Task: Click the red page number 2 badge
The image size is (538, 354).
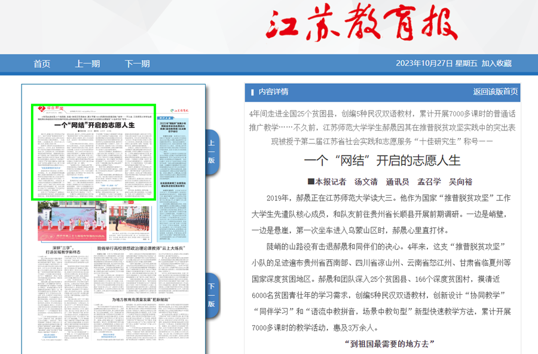Action: [41, 109]
